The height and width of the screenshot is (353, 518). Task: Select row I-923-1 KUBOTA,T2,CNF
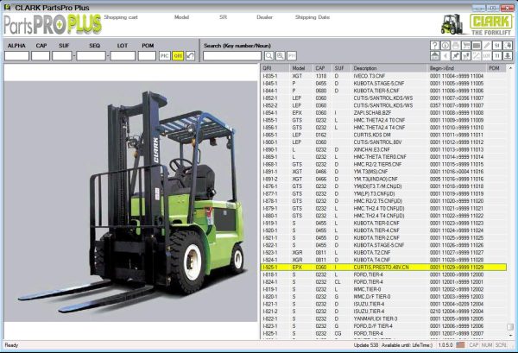click(x=383, y=252)
